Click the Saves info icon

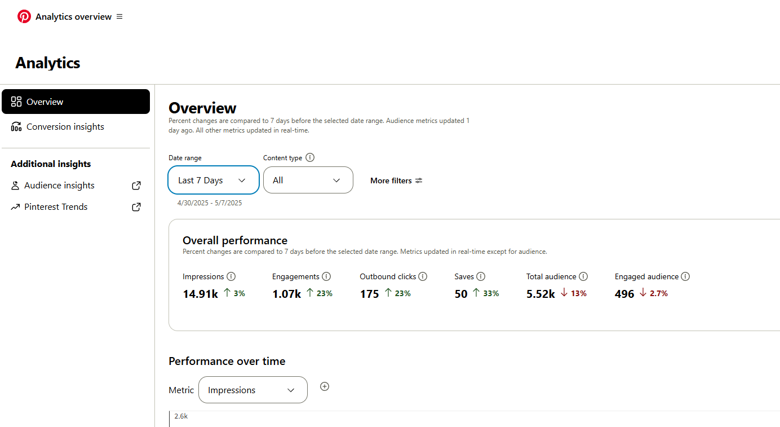click(481, 276)
